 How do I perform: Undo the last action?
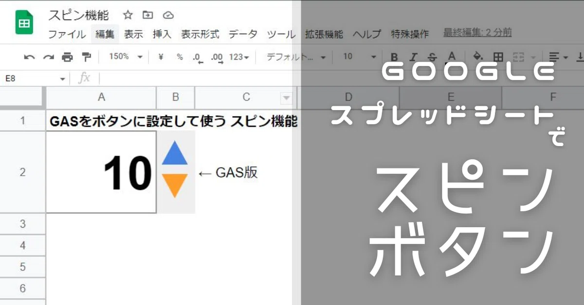pyautogui.click(x=29, y=57)
